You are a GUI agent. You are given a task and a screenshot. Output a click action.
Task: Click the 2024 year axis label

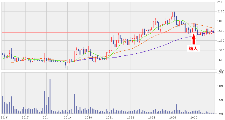(173, 117)
